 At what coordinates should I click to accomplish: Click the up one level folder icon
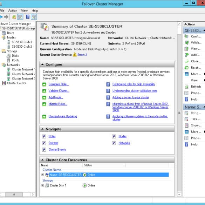[x=14, y=17]
